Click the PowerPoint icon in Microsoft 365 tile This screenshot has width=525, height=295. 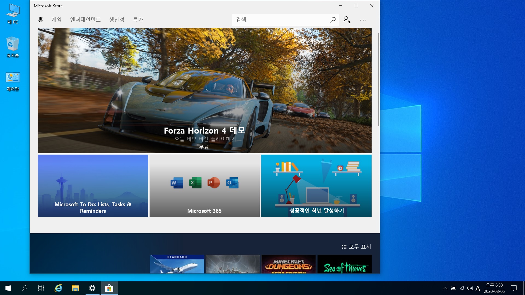(x=214, y=183)
